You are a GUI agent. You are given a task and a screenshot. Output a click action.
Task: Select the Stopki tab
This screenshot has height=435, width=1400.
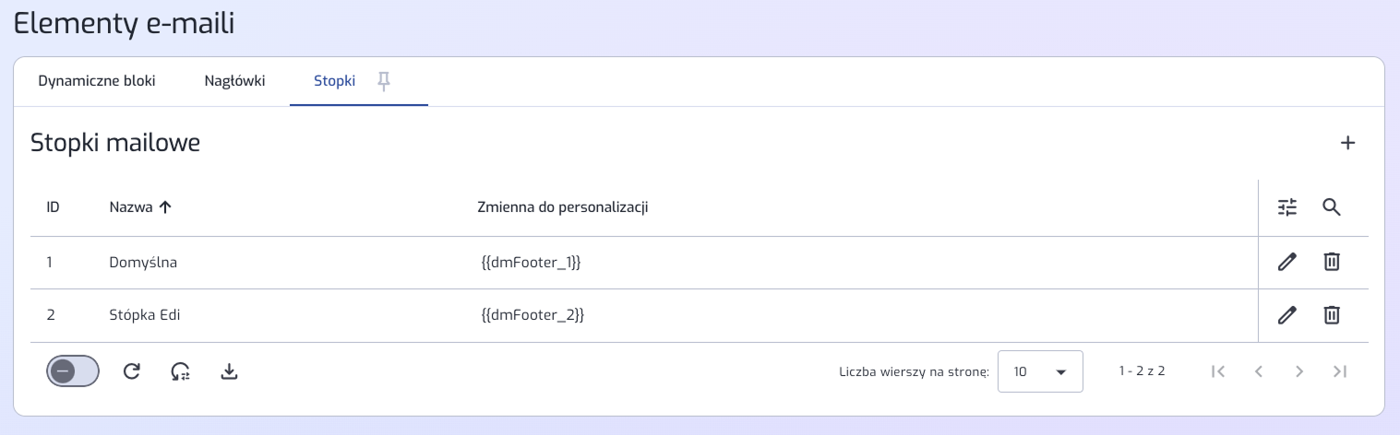point(334,81)
